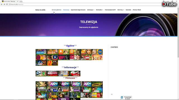This screenshot has height=100, width=179.
Task: Open Sportowe Zagraniczne section
Action: 78,10
